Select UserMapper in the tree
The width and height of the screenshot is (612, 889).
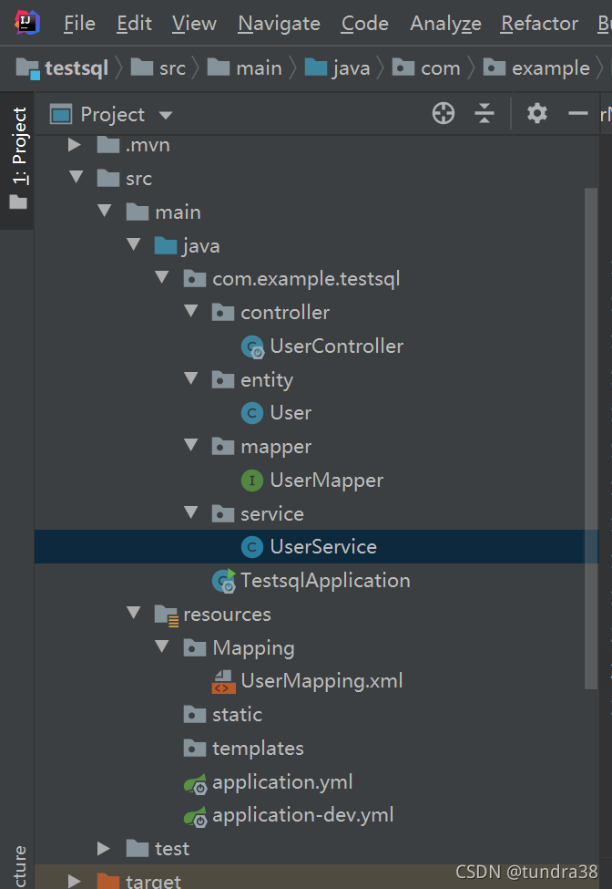[327, 481]
